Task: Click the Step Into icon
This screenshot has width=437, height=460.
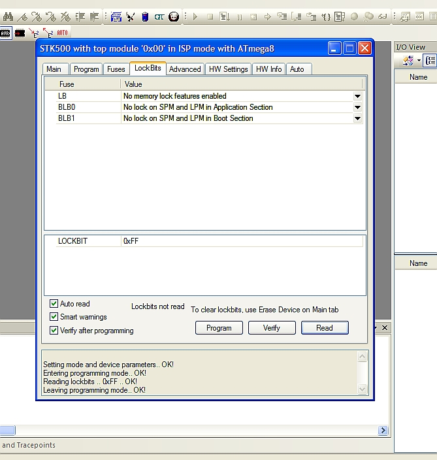Action: pos(282,17)
